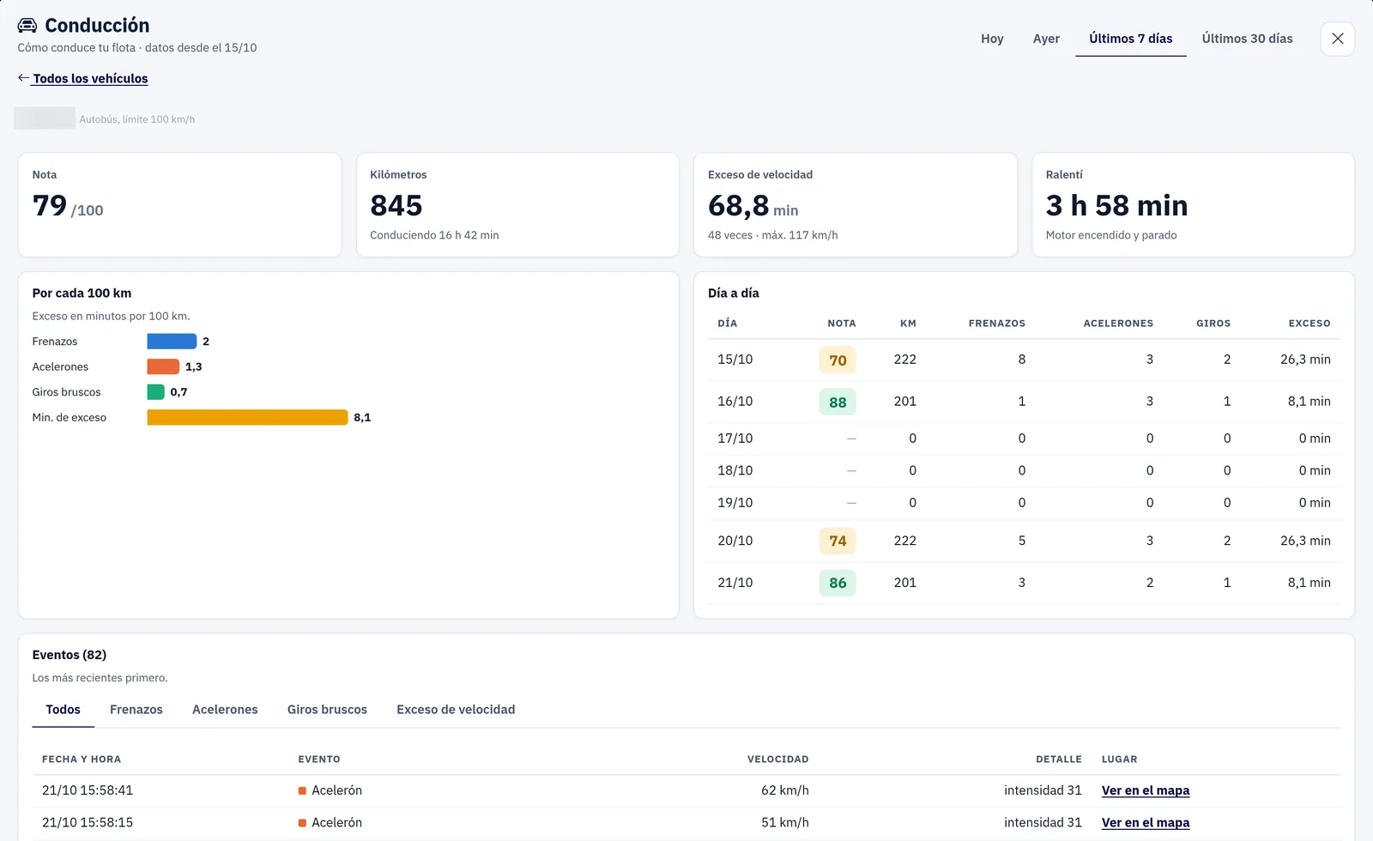This screenshot has height=841, width=1373.
Task: Click the score badge 70 for 15/10
Action: [838, 360]
